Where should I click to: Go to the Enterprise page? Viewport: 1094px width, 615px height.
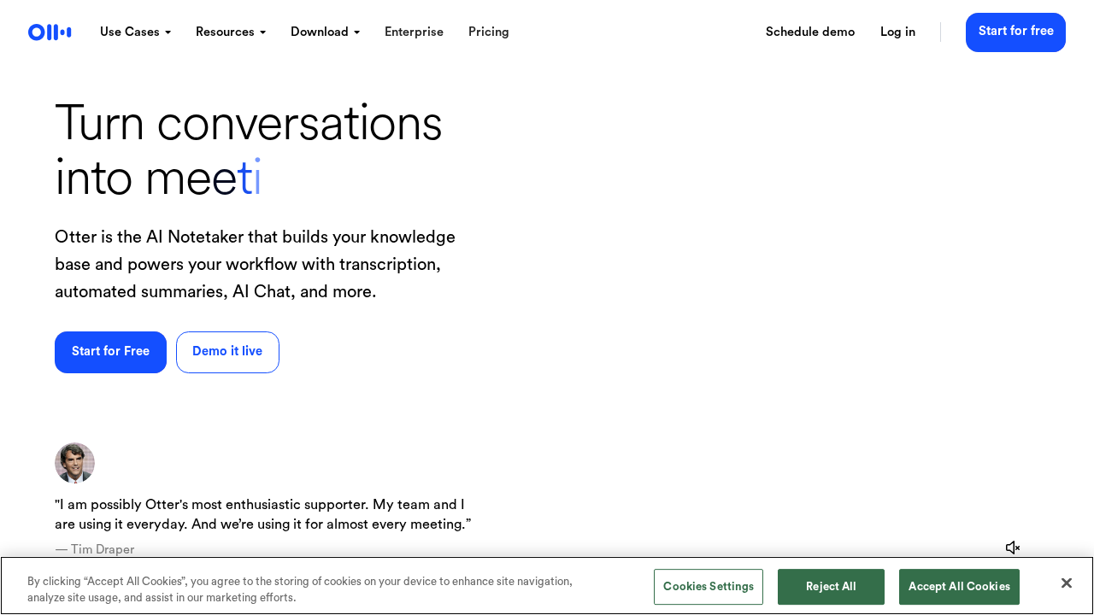coord(414,32)
